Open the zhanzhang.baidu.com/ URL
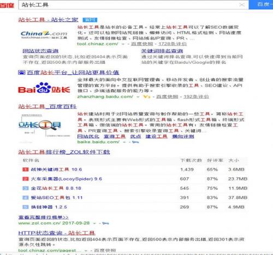The height and width of the screenshot is (255, 273). pos(105,96)
